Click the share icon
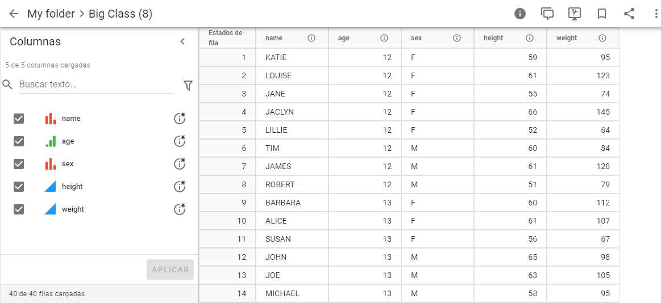Viewport: 661px width, 303px height. (629, 14)
